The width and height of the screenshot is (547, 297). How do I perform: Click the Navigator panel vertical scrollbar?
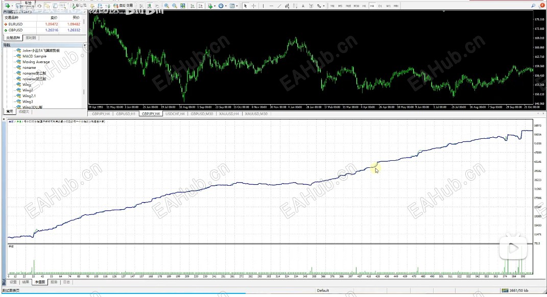click(x=84, y=77)
